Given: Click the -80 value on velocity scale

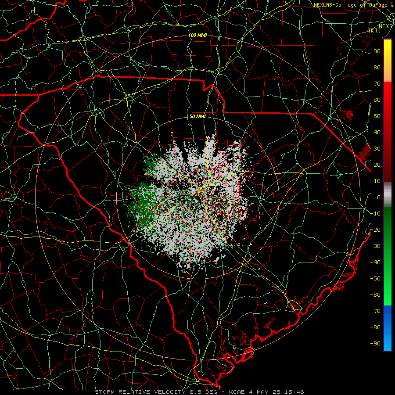Looking at the screenshot, I should click(x=375, y=327).
